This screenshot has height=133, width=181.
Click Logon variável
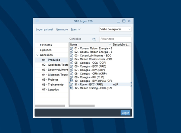(x=45, y=30)
